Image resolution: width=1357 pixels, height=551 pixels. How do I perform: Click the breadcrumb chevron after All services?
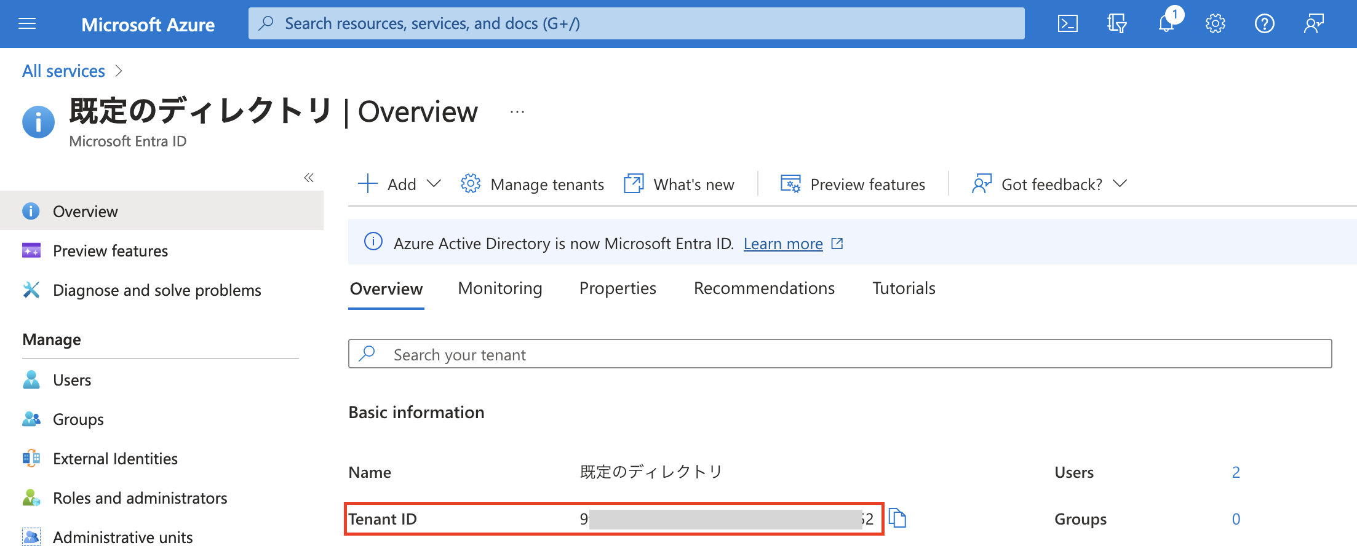point(119,71)
